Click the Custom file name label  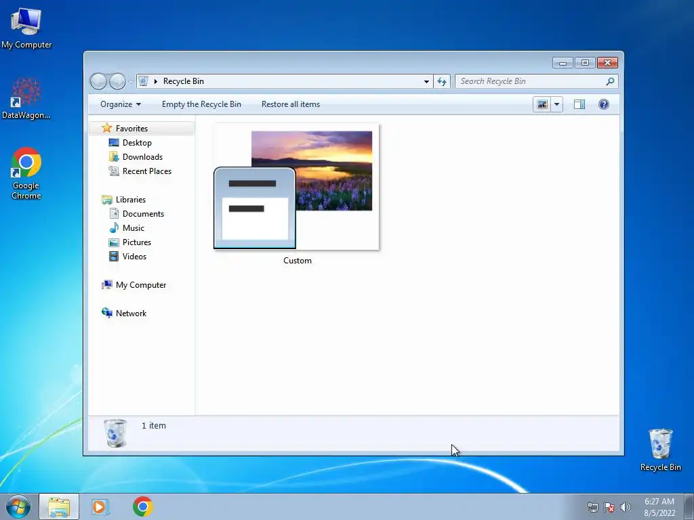[x=298, y=261]
